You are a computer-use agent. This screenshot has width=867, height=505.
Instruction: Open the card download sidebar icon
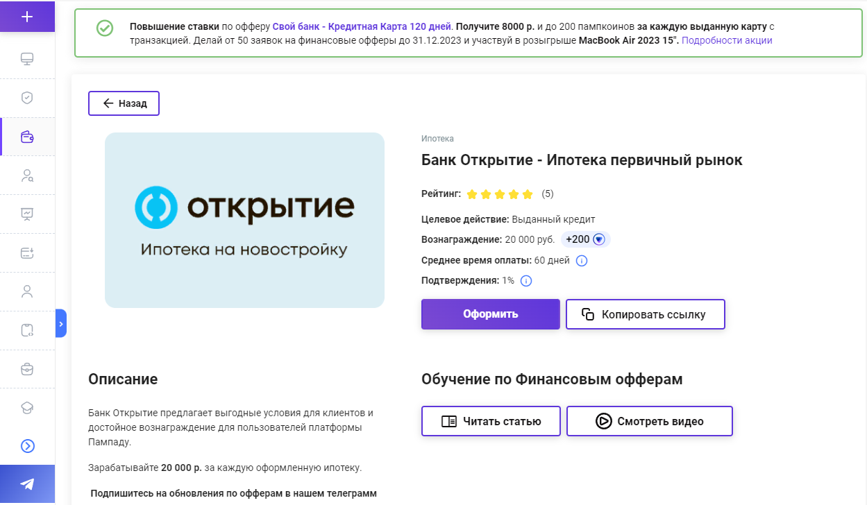(27, 252)
